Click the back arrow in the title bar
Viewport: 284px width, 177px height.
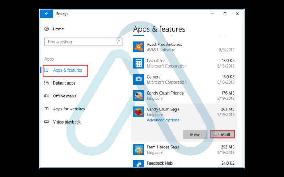pyautogui.click(x=47, y=14)
